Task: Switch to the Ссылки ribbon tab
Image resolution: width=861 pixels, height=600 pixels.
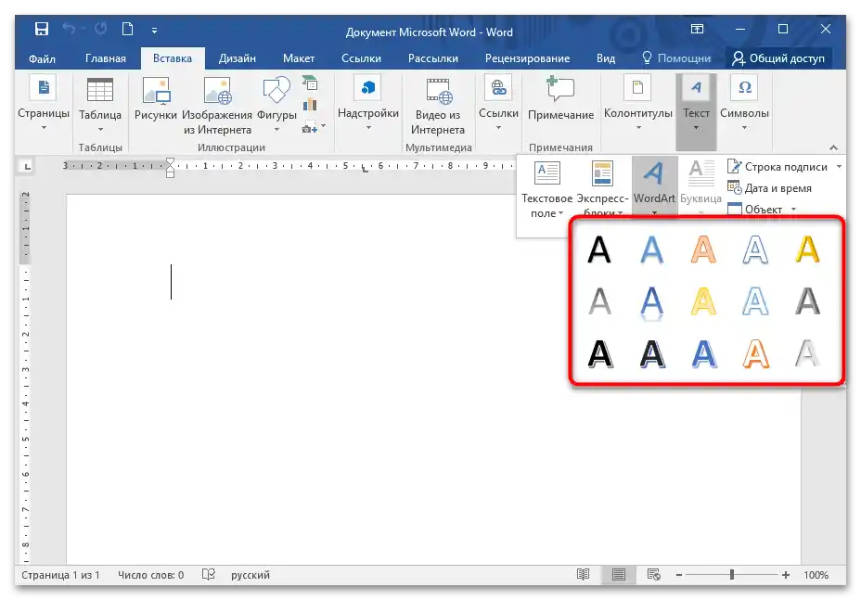Action: tap(361, 58)
